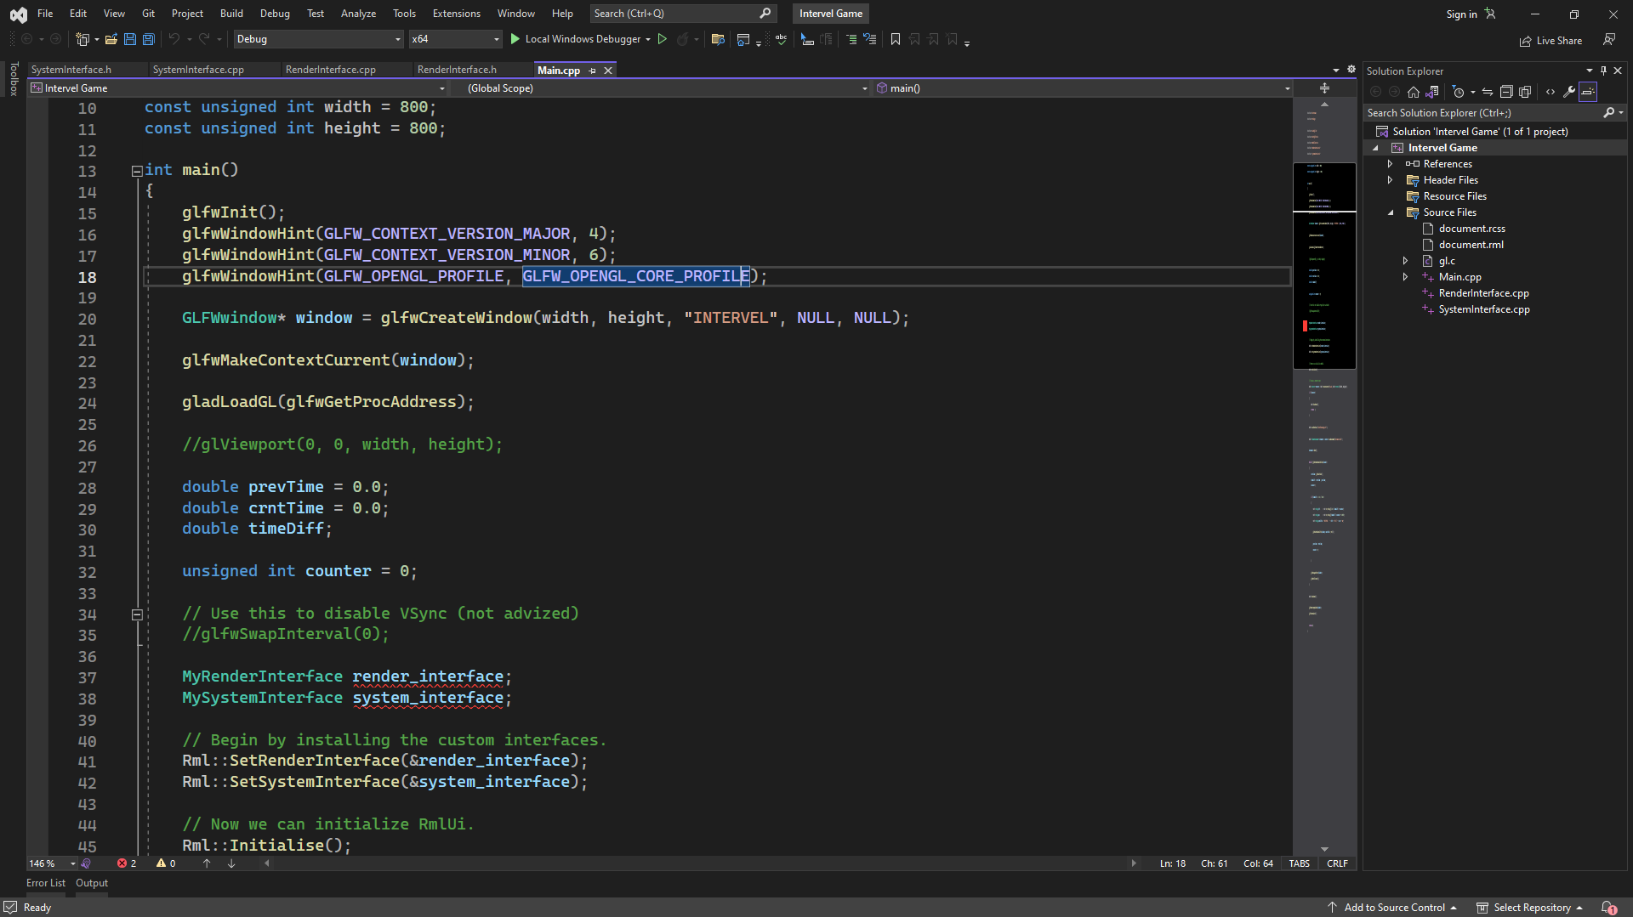Open Live Share session

[1550, 40]
